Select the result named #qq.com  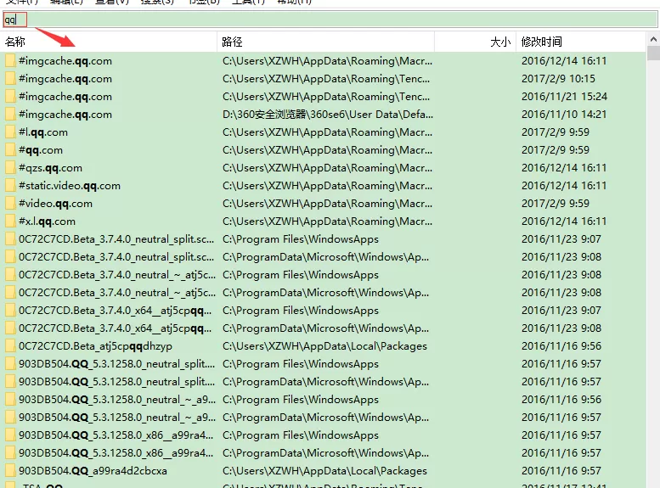[41, 150]
